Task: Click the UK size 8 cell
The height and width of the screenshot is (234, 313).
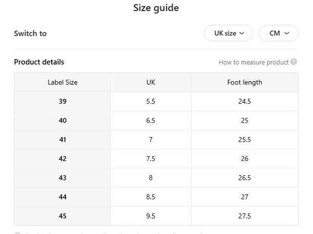Action: coord(151,178)
